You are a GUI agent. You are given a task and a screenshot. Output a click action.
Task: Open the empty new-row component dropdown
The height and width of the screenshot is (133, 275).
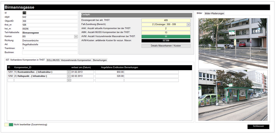coord(69,80)
